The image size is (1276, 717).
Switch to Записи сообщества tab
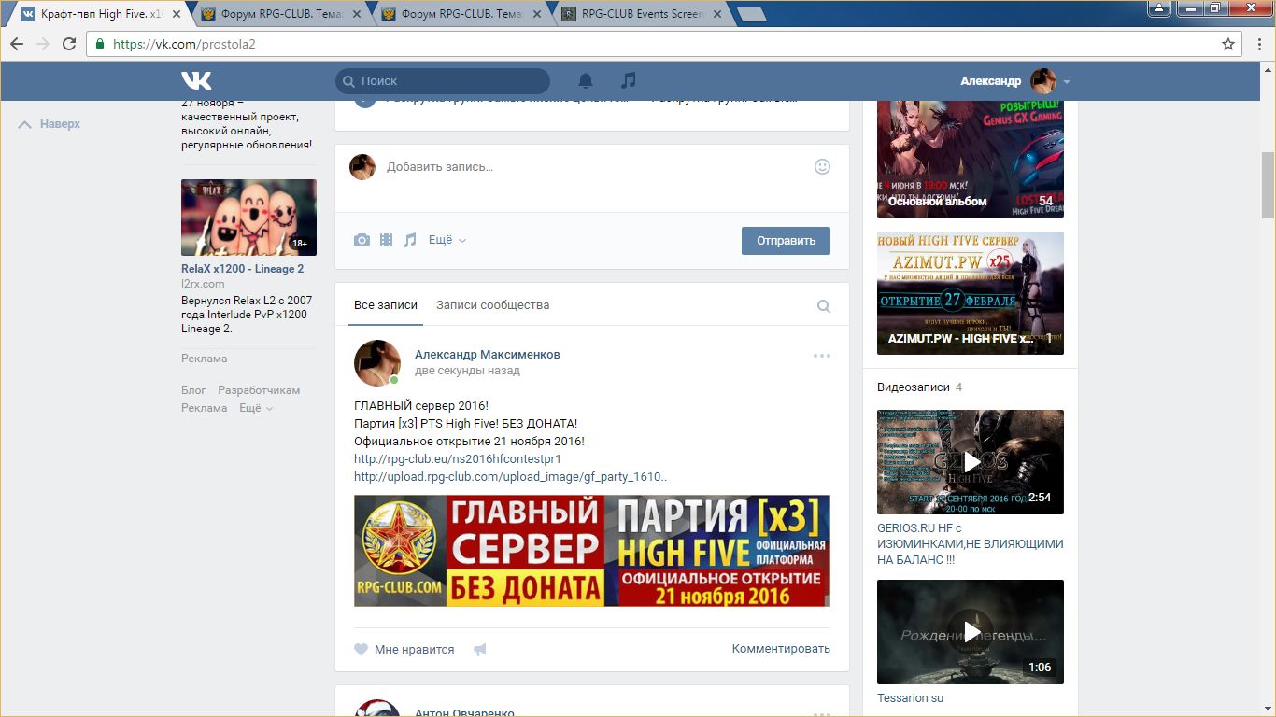pos(492,305)
